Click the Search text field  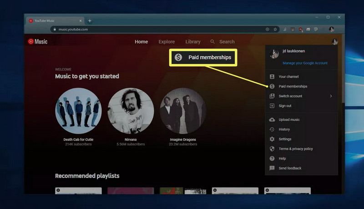[x=227, y=42]
